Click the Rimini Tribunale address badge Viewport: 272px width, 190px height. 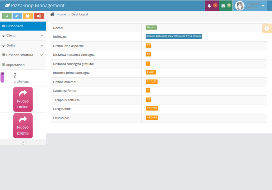[173, 36]
